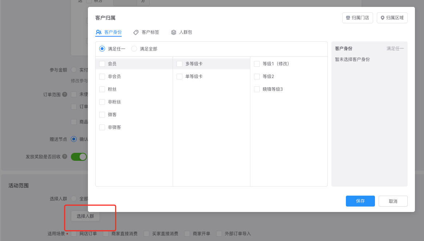Select the 选择人群 全部 radio button
This screenshot has height=241, width=424.
coord(73,199)
